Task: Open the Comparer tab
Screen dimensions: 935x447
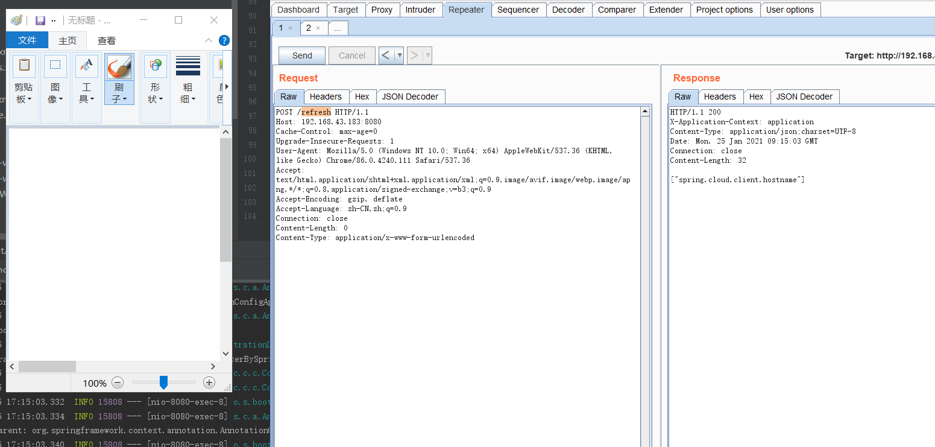Action: [617, 10]
